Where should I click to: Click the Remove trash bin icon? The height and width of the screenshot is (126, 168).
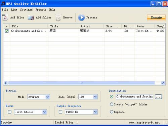pos(58,17)
